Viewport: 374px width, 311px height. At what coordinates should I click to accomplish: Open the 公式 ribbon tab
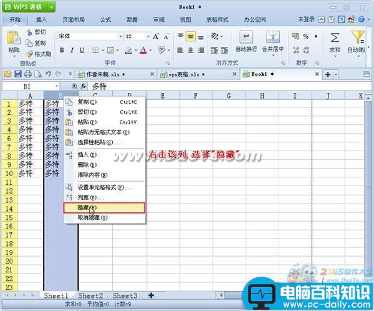(x=105, y=19)
